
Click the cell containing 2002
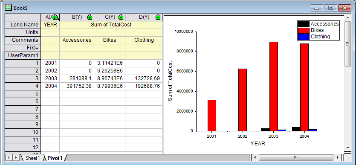(x=50, y=71)
